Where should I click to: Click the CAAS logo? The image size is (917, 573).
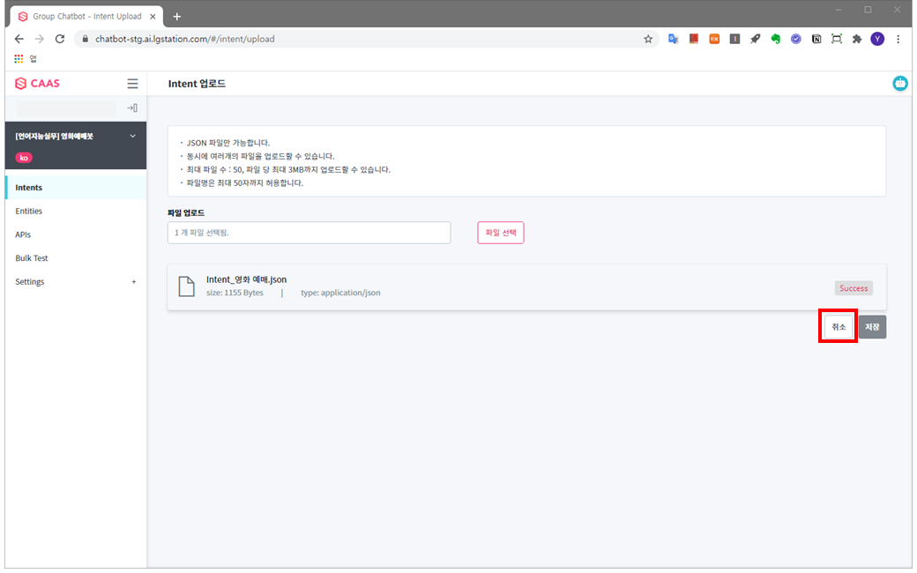tap(38, 84)
